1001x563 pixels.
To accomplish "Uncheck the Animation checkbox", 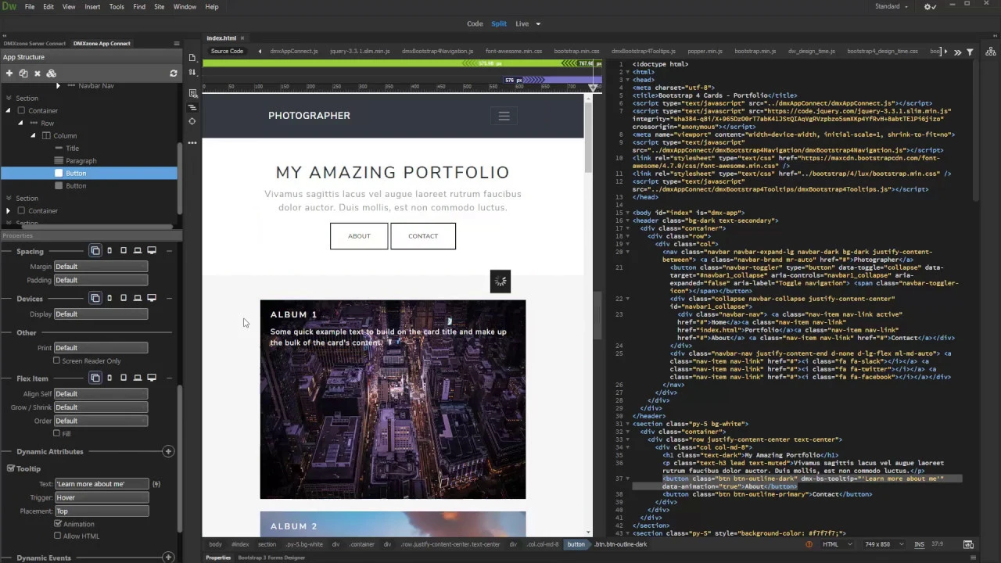I will coord(57,524).
